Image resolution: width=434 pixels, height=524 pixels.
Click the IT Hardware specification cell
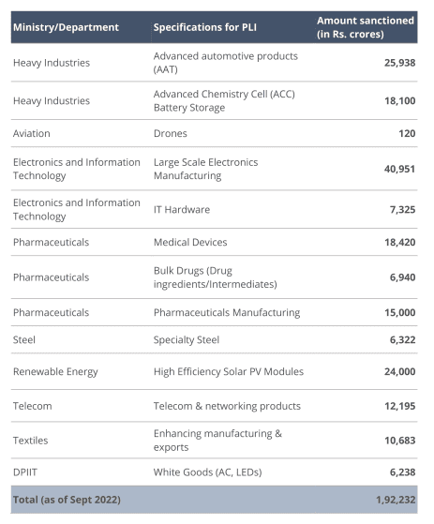[182, 210]
